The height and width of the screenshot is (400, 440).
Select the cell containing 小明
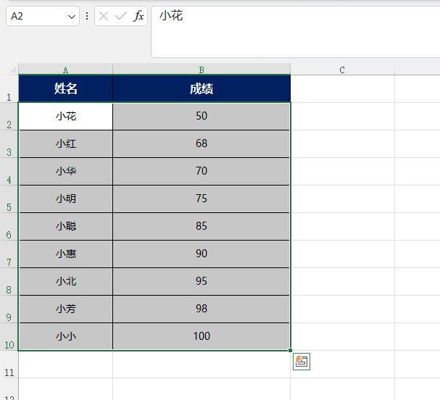pos(65,199)
